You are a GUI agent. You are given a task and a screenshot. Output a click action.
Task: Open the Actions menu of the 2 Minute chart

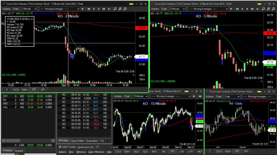click(x=6, y=9)
